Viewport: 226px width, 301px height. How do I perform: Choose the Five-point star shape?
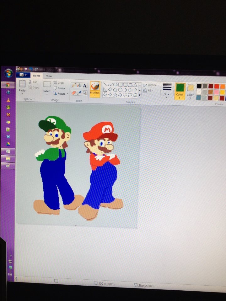coord(115,95)
